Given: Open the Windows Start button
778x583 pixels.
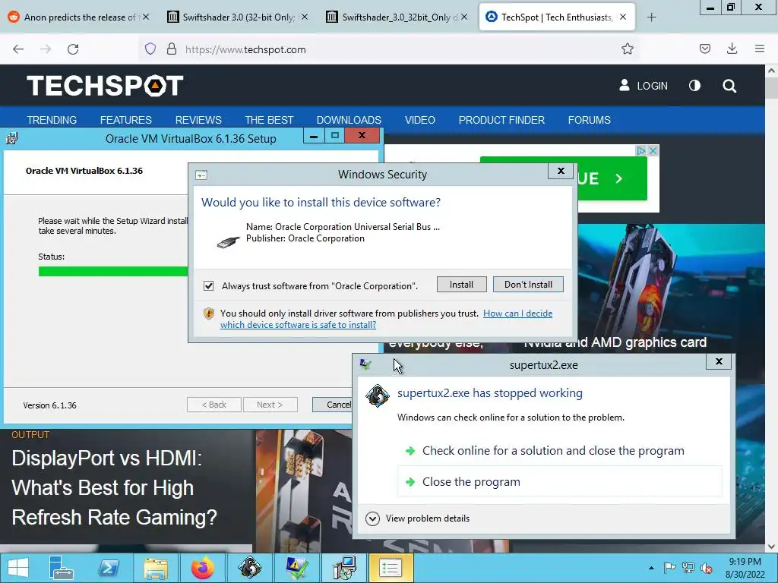Looking at the screenshot, I should (x=18, y=568).
